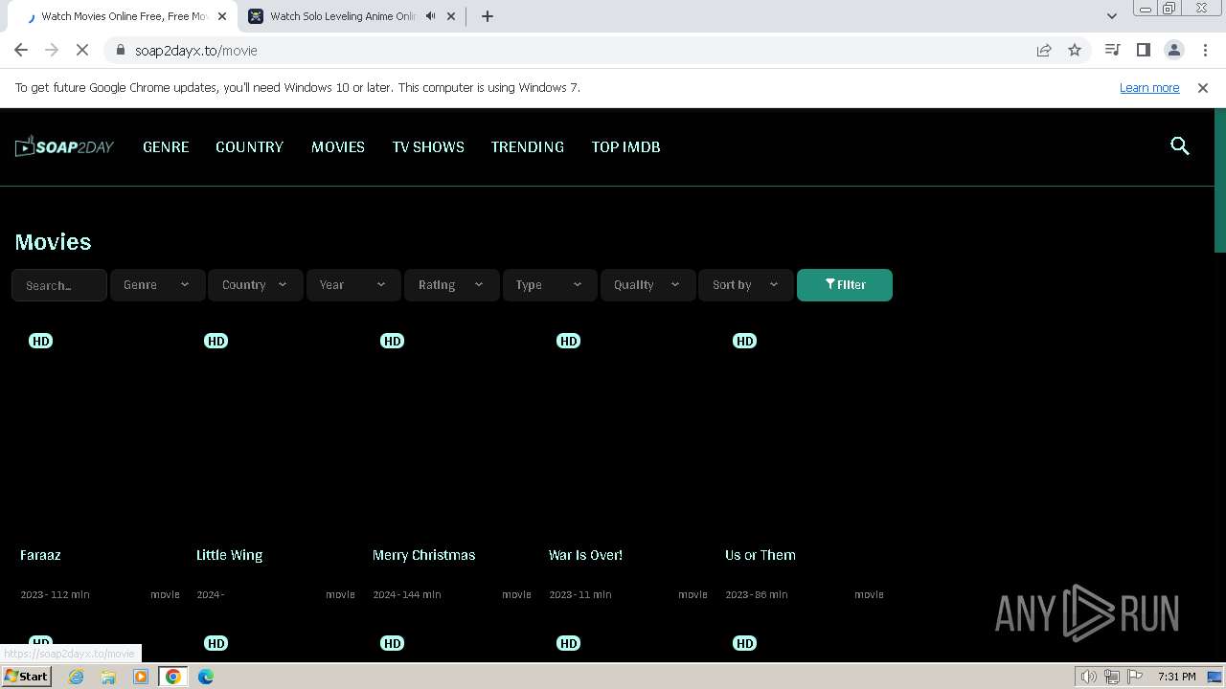Image resolution: width=1226 pixels, height=689 pixels.
Task: Toggle Chrome side panel icon
Action: 1143,50
